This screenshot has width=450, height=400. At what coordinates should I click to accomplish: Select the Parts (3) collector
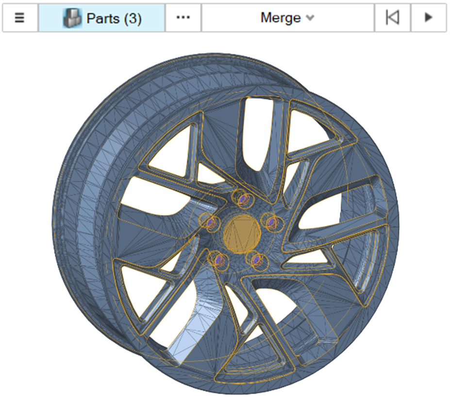[102, 17]
